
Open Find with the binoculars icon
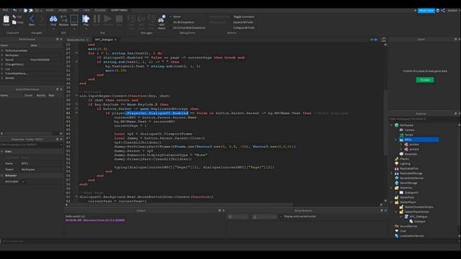tap(53, 19)
